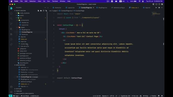The image size is (173, 97).
Task: Open Source Control view in activity bar
Action: coord(11,24)
